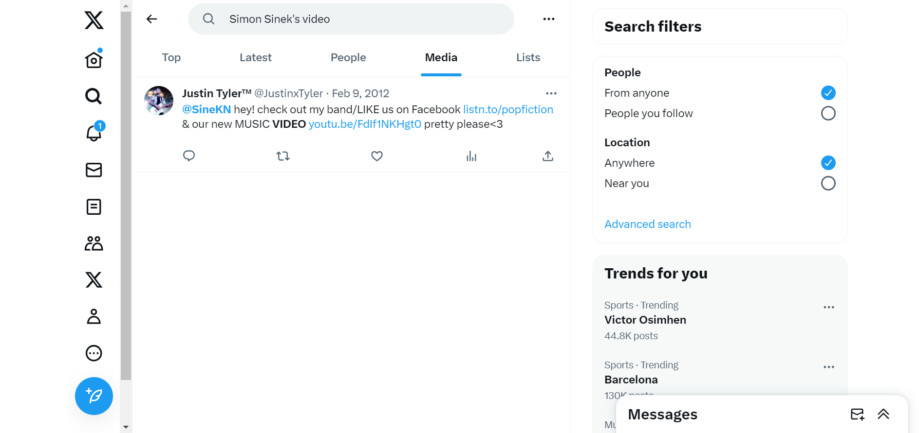The image size is (919, 433).
Task: Repost Justin Tyler's tweet
Action: coord(282,156)
